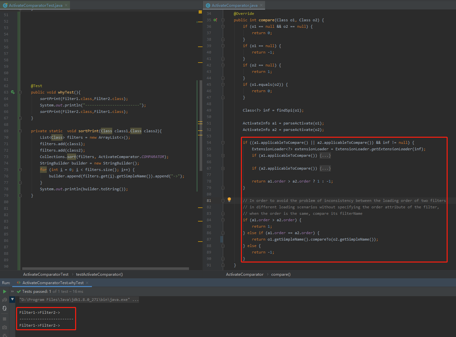456x337 pixels.
Task: Click Java class icon on ActivateComparator.java tab
Action: [x=208, y=5]
